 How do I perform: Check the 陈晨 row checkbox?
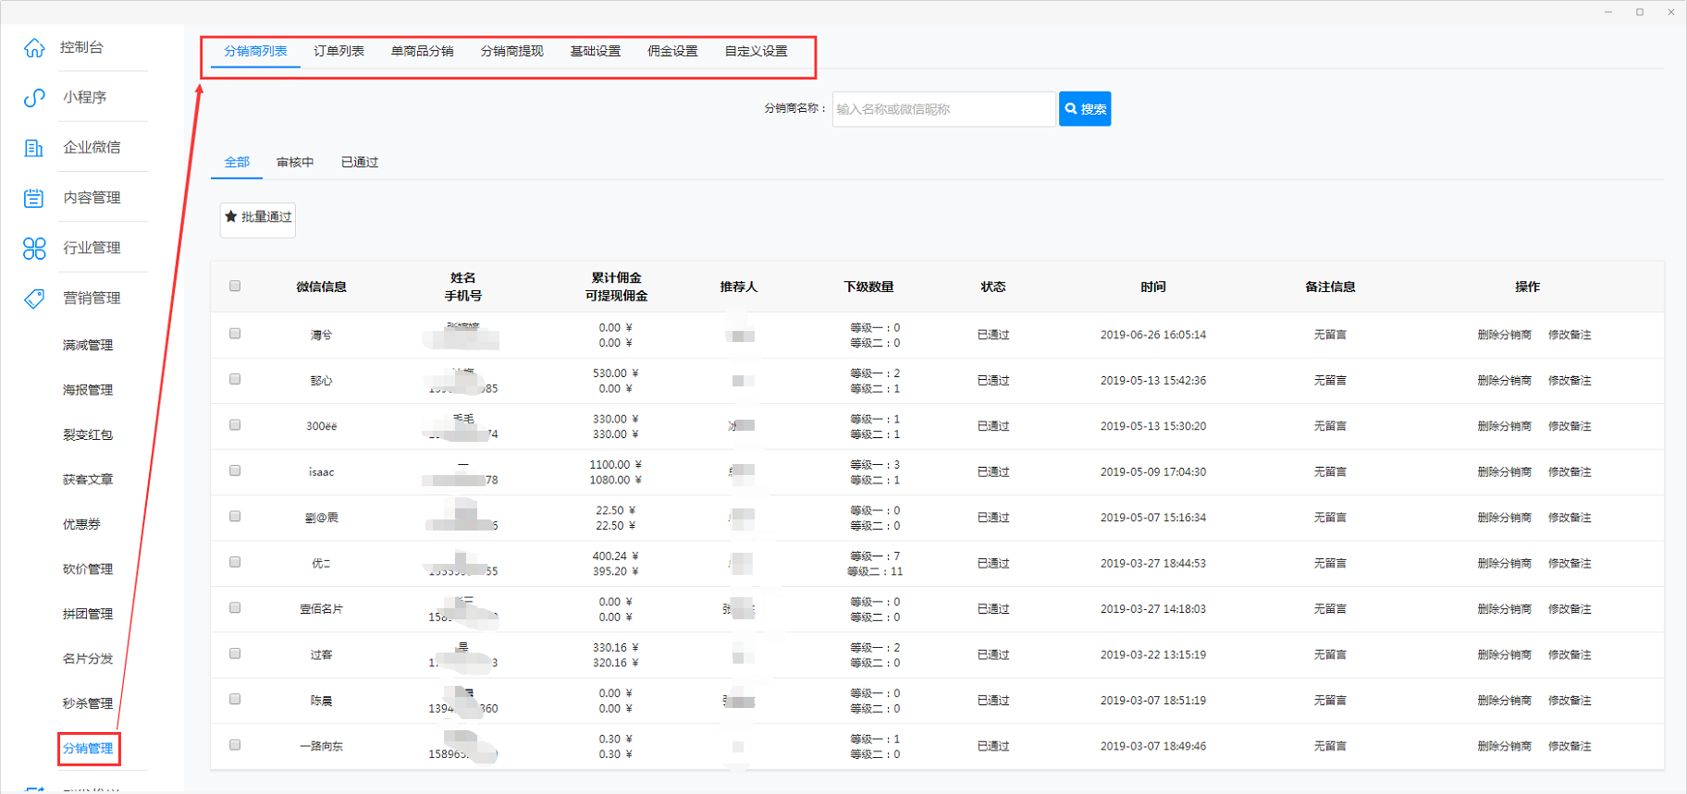[x=235, y=700]
